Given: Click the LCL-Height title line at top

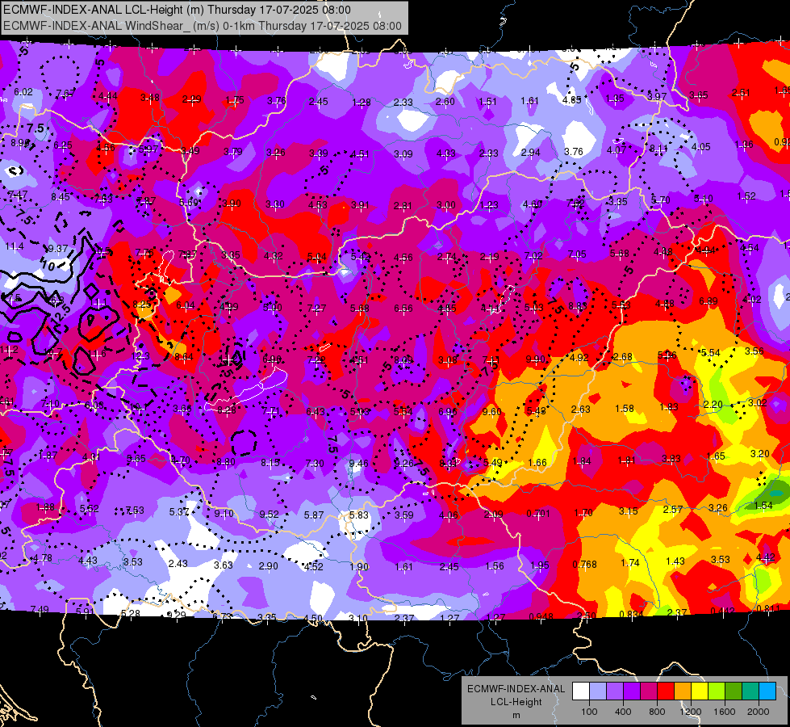Looking at the screenshot, I should pyautogui.click(x=177, y=10).
